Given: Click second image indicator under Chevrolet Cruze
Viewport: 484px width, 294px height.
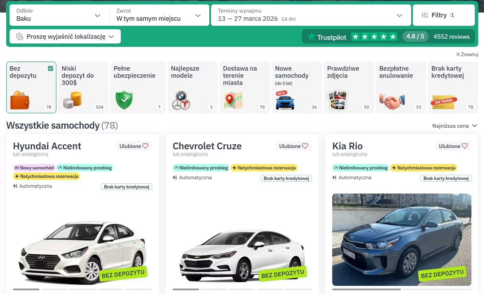Looking at the screenshot, I should 214,289.
